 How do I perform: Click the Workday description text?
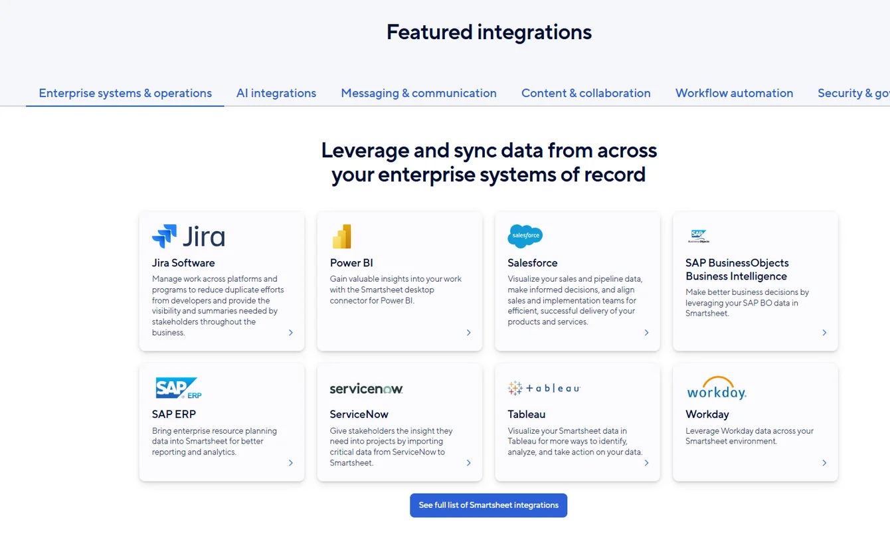[x=749, y=436]
